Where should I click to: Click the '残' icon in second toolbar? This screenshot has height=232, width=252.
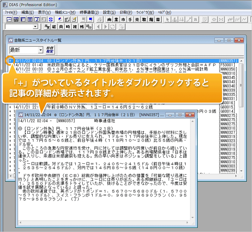click(81, 27)
